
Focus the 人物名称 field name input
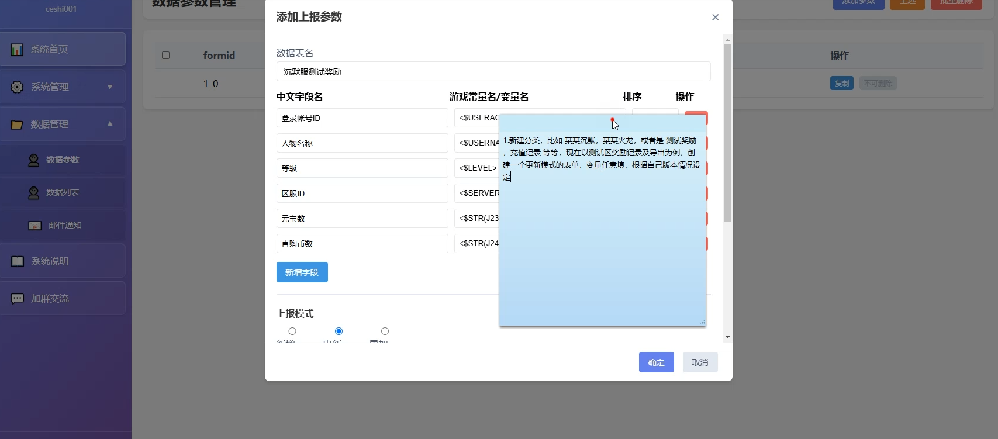362,143
